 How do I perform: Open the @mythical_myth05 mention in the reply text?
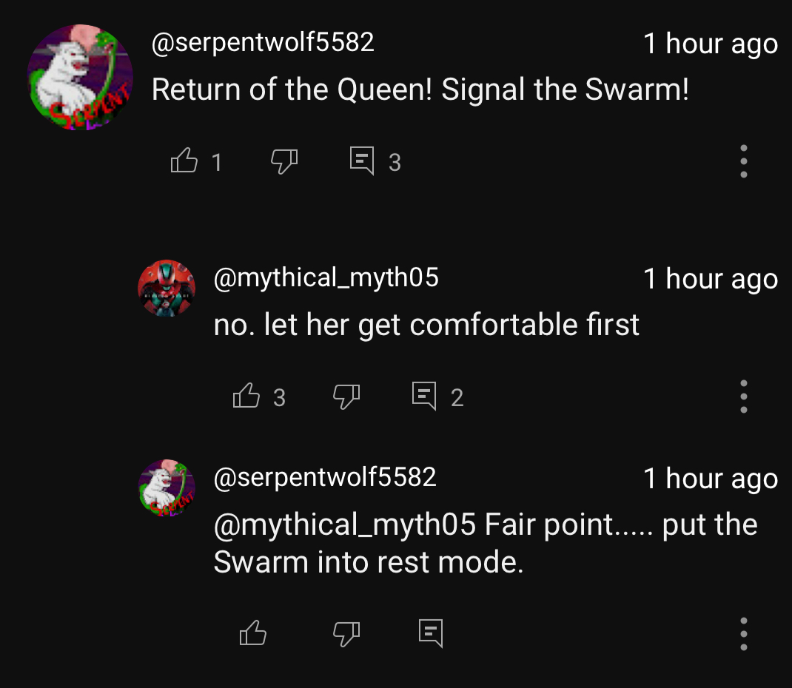tap(344, 525)
